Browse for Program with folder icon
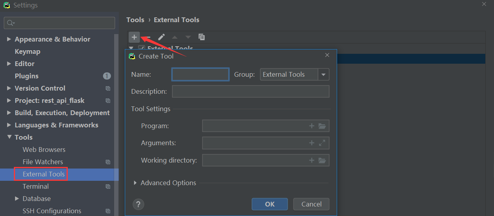Screen dimensions: 494x216 pos(322,126)
